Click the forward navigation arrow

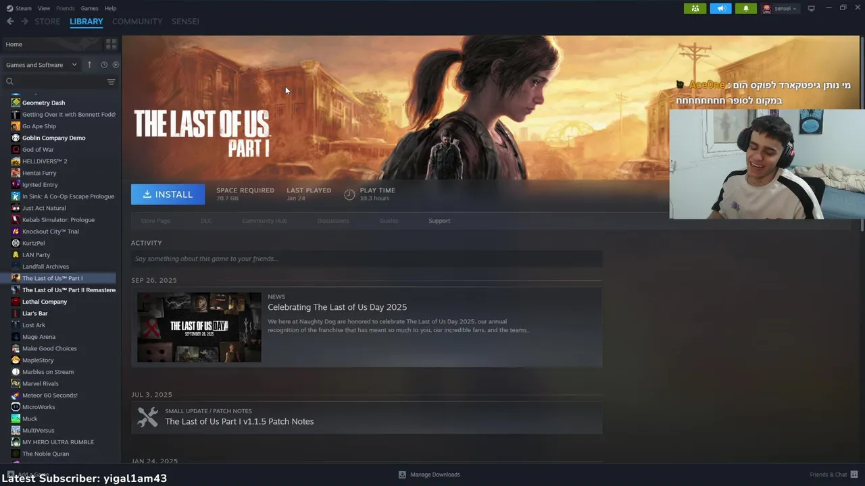(x=24, y=22)
